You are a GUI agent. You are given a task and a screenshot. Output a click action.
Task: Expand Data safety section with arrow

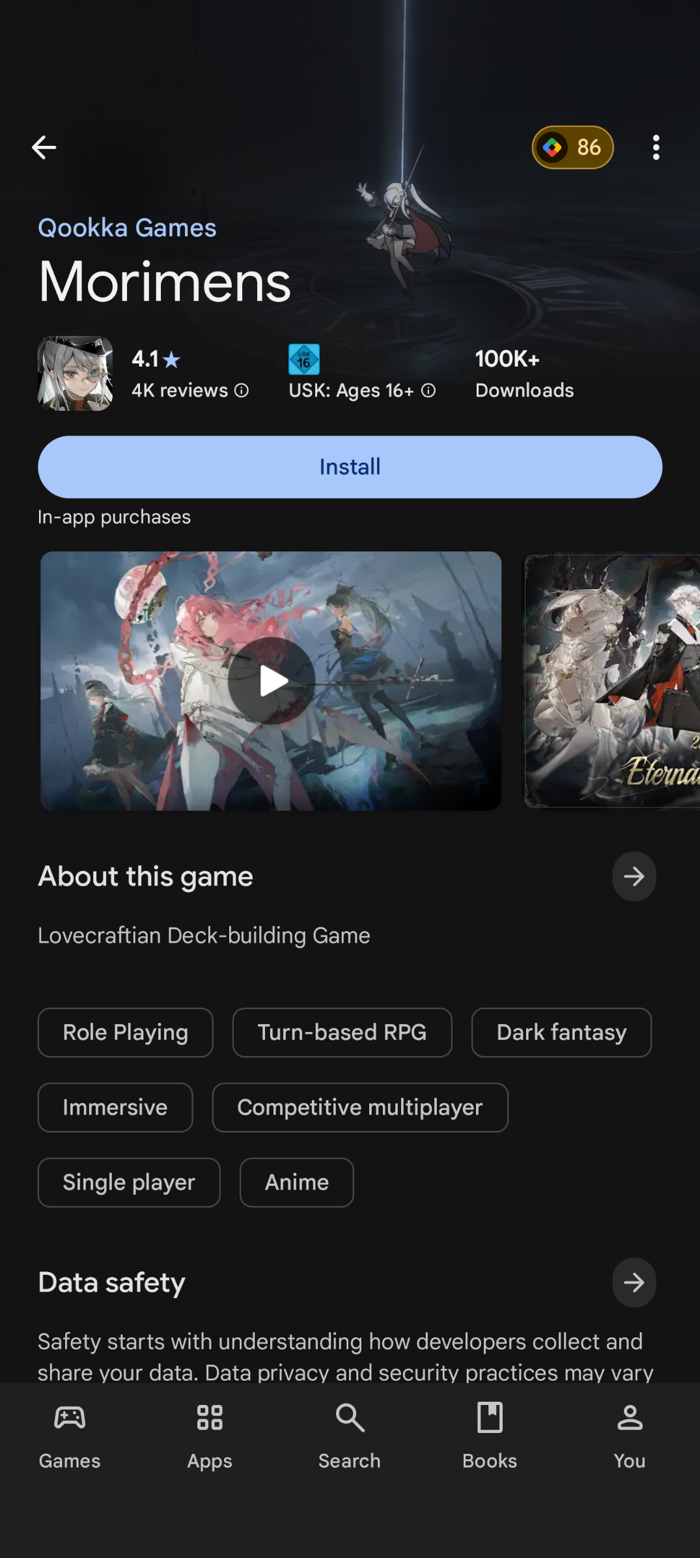tap(634, 1283)
